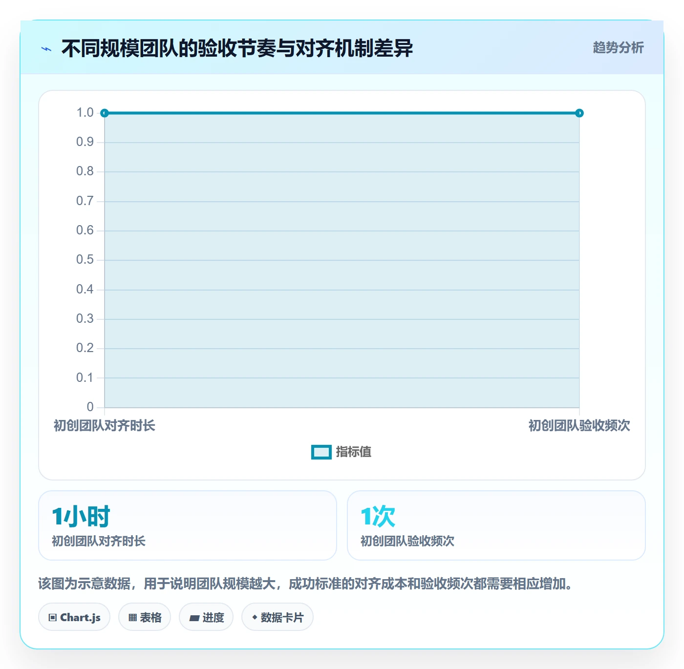Click the square icon in Chart.js chip
This screenshot has height=669, width=684.
pyautogui.click(x=53, y=618)
